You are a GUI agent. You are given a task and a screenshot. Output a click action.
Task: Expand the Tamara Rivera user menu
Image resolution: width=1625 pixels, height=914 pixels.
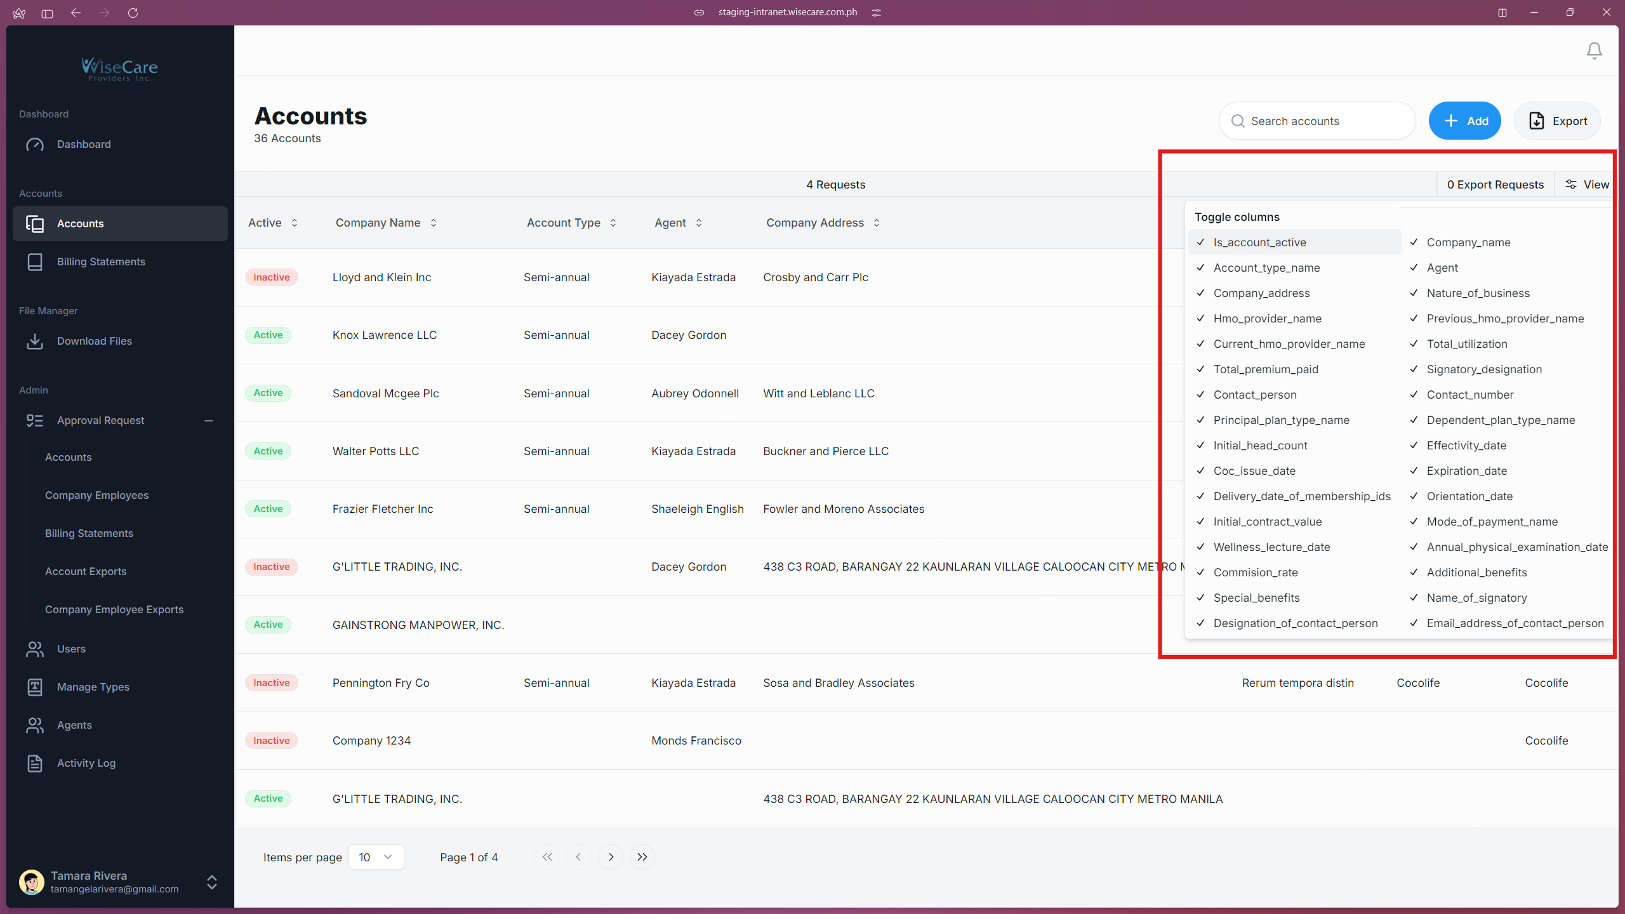click(212, 882)
